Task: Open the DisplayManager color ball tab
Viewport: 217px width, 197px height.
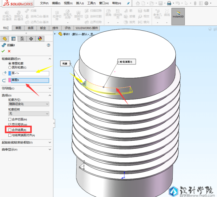Action: 39,39
